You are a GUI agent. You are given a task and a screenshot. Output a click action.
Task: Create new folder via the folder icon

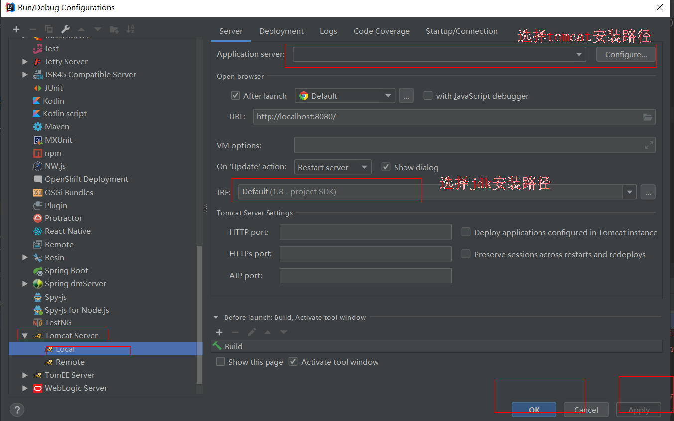(x=114, y=29)
